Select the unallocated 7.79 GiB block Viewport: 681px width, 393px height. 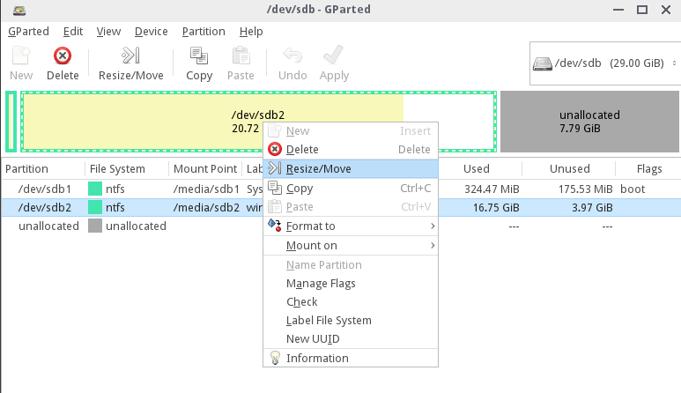coord(589,122)
